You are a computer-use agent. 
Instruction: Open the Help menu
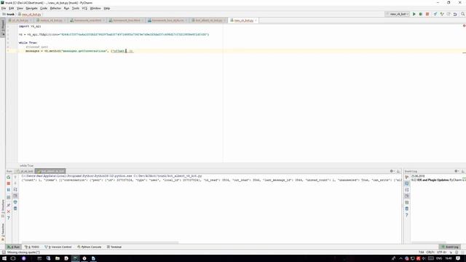pos(107,8)
